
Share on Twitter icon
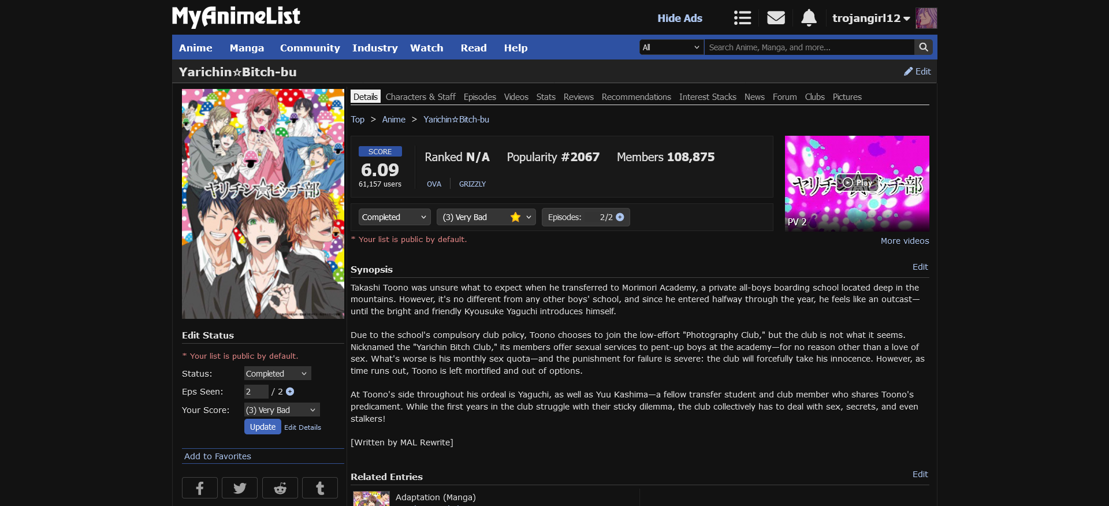click(240, 488)
